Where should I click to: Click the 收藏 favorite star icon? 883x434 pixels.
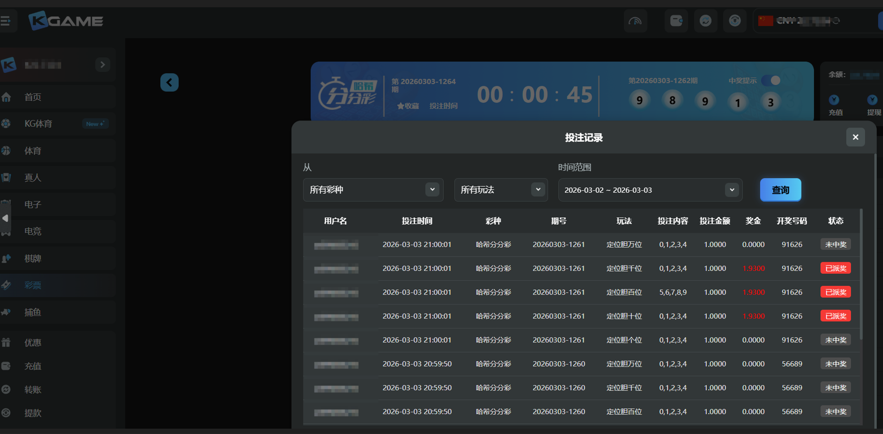coord(401,106)
